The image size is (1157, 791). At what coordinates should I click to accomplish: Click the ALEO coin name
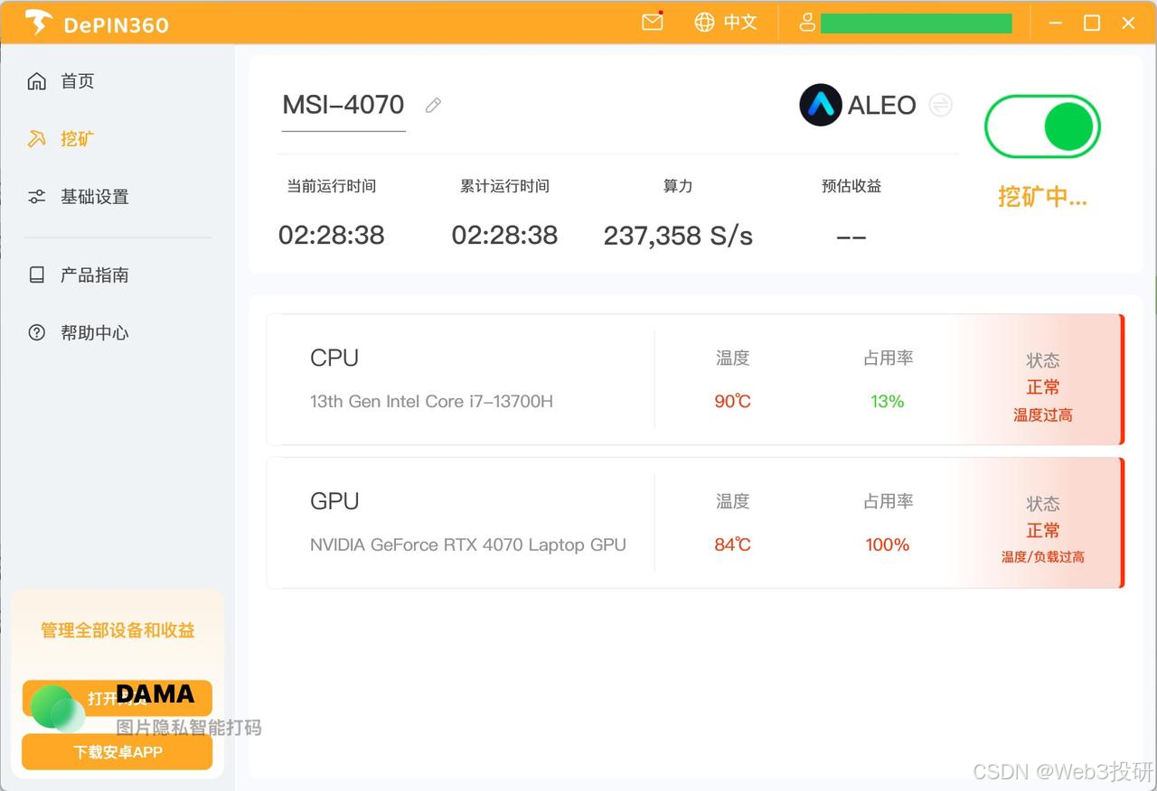[x=881, y=106]
